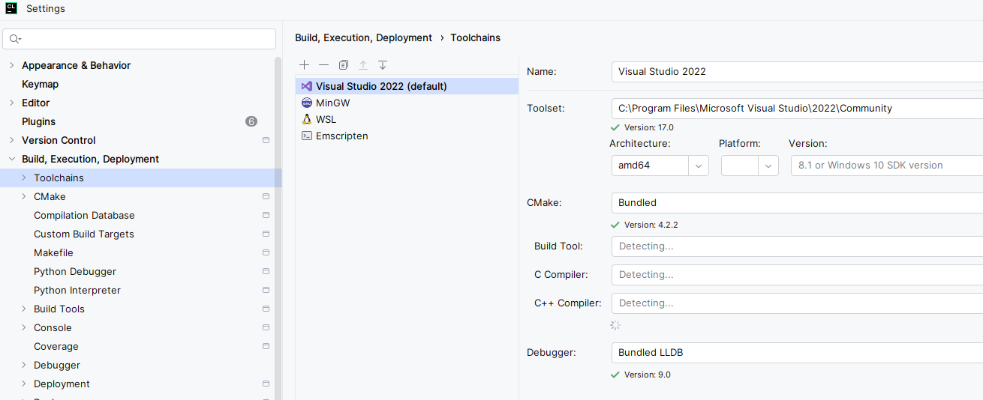Expand the Debugger tree node
The height and width of the screenshot is (400, 983).
pos(23,365)
